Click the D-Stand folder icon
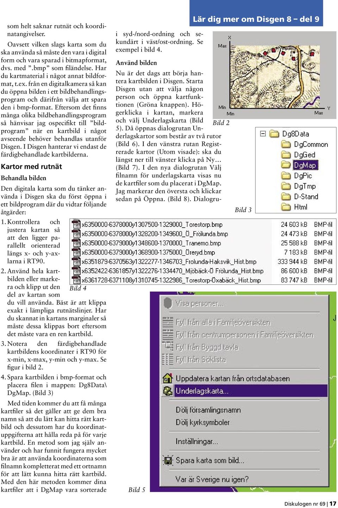This screenshot has height=508, width=338. (x=286, y=196)
